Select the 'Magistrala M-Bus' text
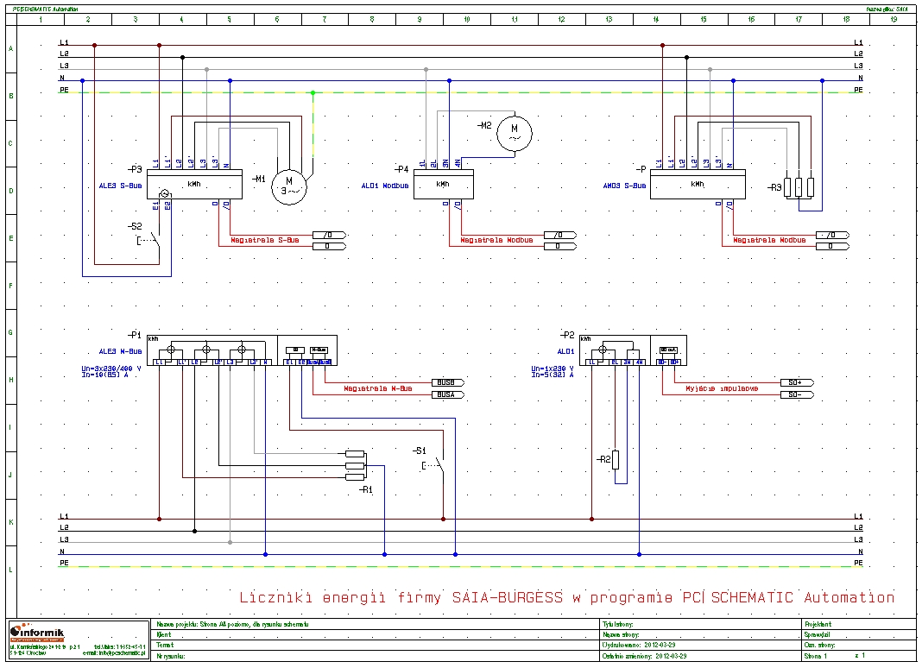The height and width of the screenshot is (668, 922). pos(377,388)
